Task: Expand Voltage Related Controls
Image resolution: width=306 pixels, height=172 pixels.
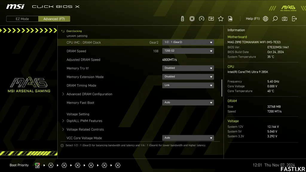Action: [x=85, y=130]
